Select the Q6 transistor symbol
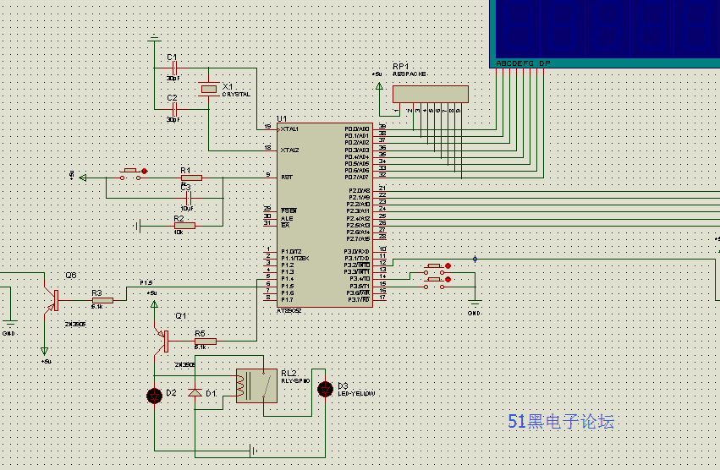 [52, 301]
